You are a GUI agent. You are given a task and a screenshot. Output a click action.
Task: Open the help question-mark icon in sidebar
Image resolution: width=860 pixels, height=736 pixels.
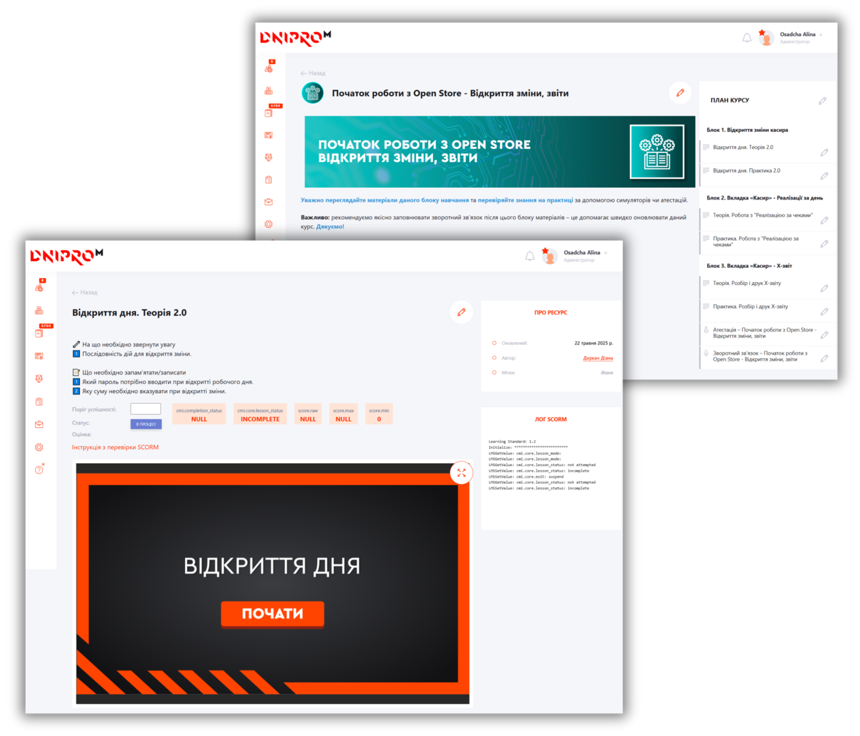pyautogui.click(x=39, y=470)
